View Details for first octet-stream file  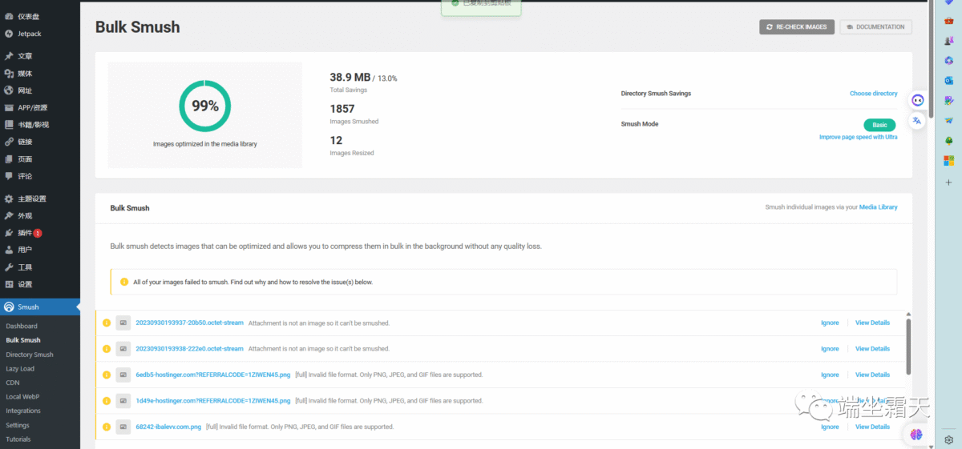[x=872, y=323]
